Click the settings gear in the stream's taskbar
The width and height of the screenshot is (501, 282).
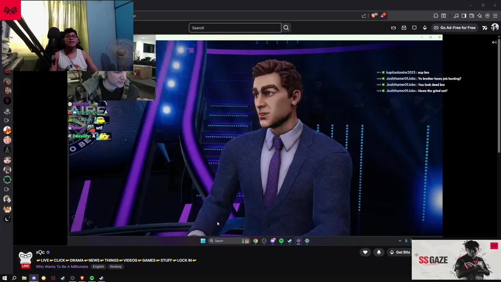[307, 241]
